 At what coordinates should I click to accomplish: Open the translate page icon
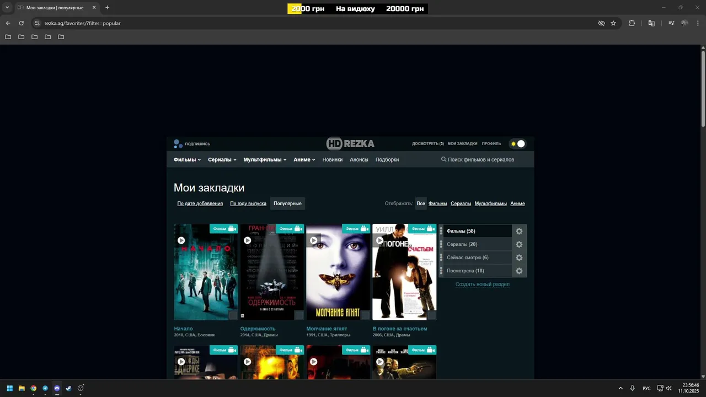[651, 23]
